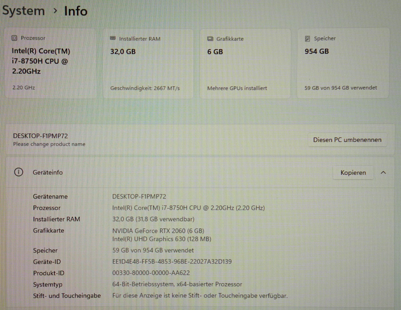The height and width of the screenshot is (310, 401).
Task: Select Systemtyp value 64-Bit-Betriebssystem
Action: pyautogui.click(x=177, y=284)
